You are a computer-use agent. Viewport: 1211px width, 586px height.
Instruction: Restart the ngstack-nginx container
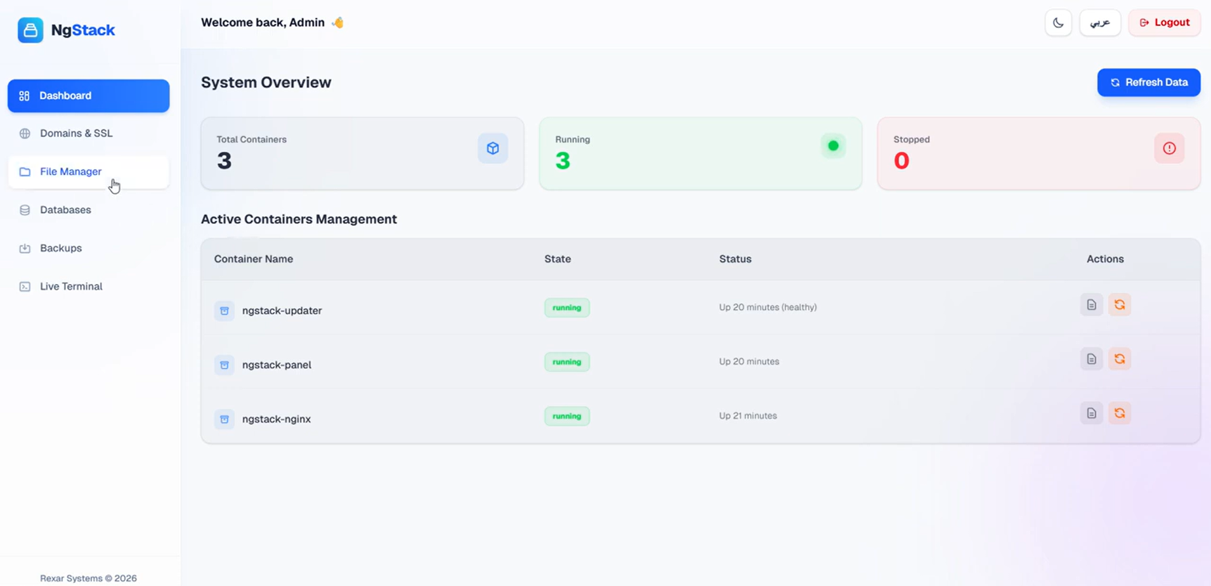[x=1119, y=413]
